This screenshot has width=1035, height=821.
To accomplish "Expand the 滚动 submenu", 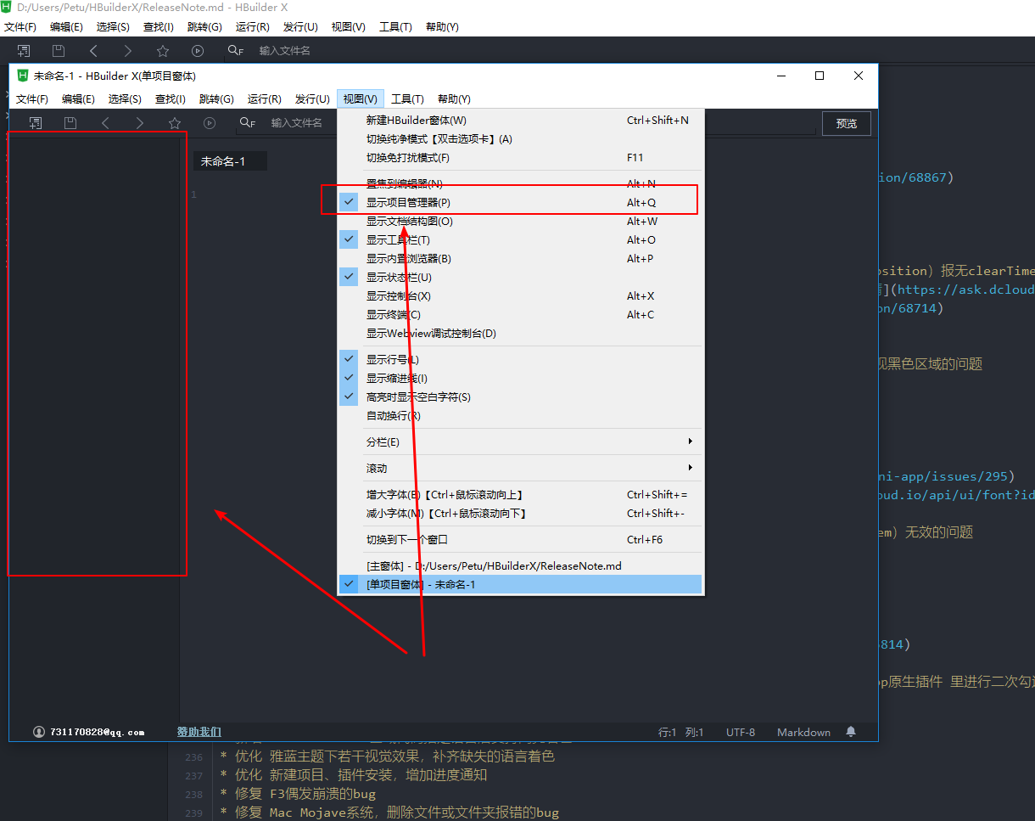I will pyautogui.click(x=520, y=469).
